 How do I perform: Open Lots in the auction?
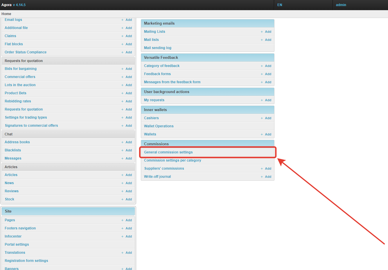[20, 85]
